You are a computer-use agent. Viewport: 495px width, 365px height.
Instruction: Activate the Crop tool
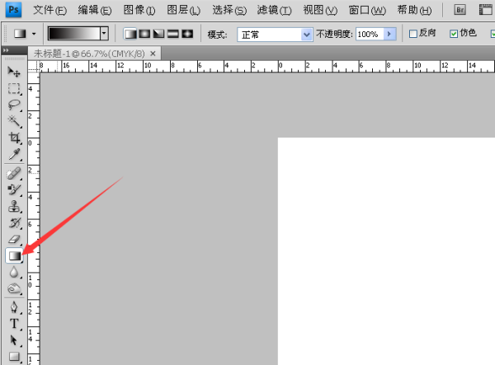coord(14,138)
